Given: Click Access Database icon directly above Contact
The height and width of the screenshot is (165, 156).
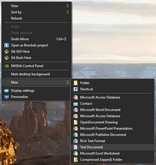Looking at the screenshot, I should (76, 97).
